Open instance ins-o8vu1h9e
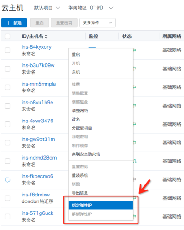Screen dimensions: 184x230 point(37,102)
